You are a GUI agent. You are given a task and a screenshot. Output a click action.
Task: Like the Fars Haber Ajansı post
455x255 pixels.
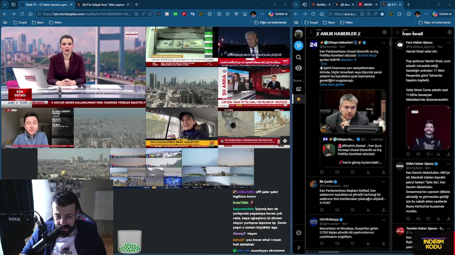pos(428,154)
